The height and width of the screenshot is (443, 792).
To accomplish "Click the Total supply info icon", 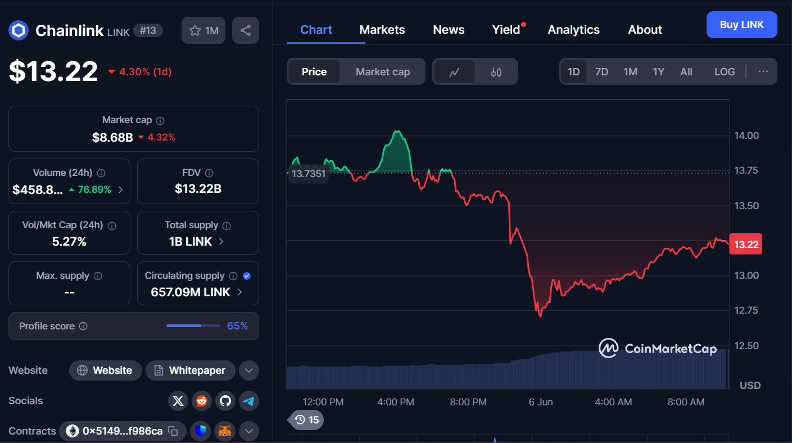I will [x=227, y=225].
